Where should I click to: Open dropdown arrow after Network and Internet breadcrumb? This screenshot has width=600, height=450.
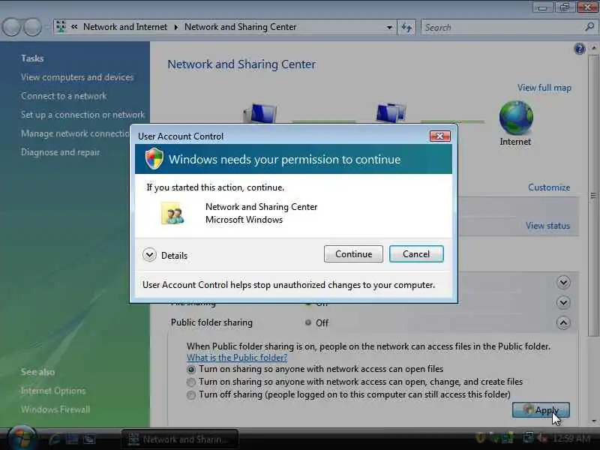pos(176,27)
